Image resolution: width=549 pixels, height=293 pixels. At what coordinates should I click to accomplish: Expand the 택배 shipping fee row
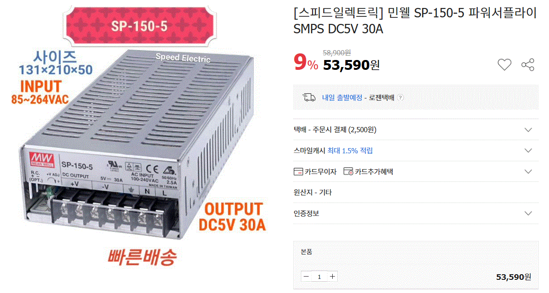416,130
